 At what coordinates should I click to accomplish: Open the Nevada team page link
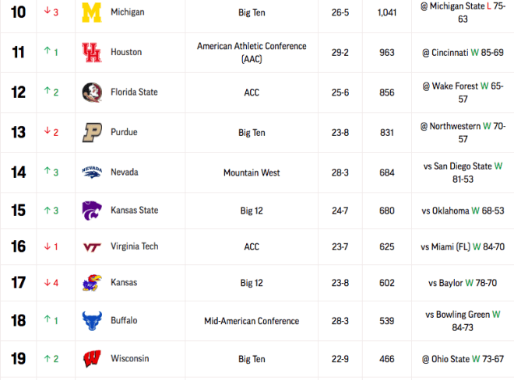click(x=125, y=172)
